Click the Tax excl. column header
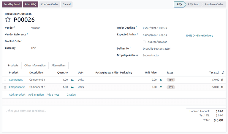Viewport: 228px width, 134px height. click(x=214, y=73)
